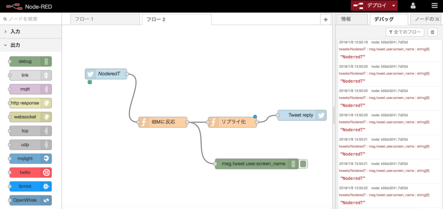Select the OpenWhisk palette node

(31, 200)
